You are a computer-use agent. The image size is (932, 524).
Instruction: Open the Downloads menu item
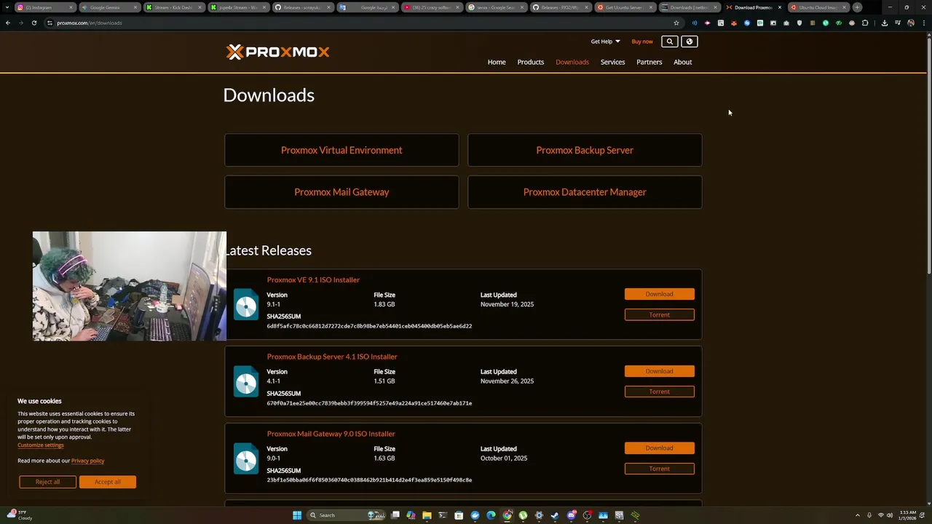(572, 62)
